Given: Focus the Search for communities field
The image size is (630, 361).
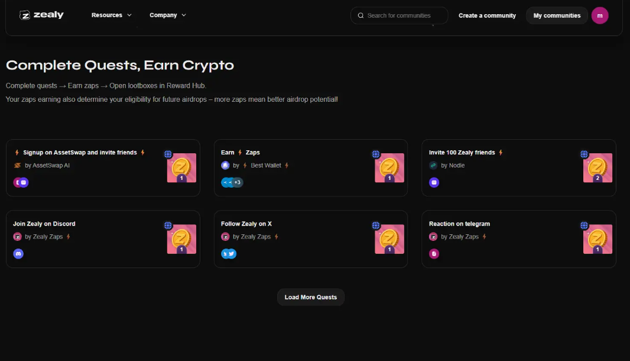Looking at the screenshot, I should 399,15.
